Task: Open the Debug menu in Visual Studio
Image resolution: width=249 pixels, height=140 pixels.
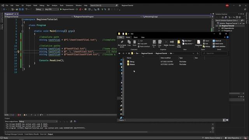Action: (42, 5)
